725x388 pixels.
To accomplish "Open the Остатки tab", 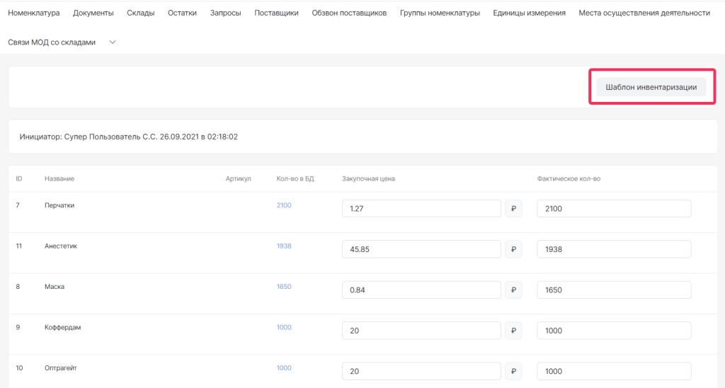I will click(x=182, y=13).
